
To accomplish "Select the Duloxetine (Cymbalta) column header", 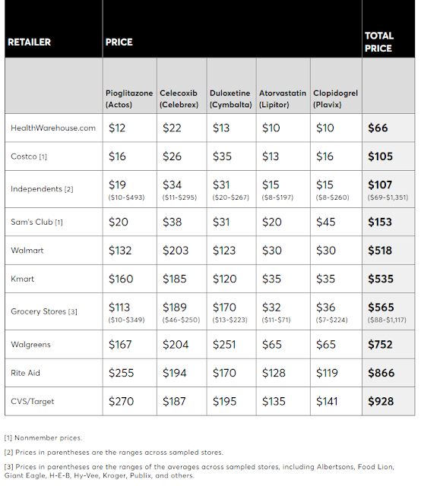I will [230, 99].
